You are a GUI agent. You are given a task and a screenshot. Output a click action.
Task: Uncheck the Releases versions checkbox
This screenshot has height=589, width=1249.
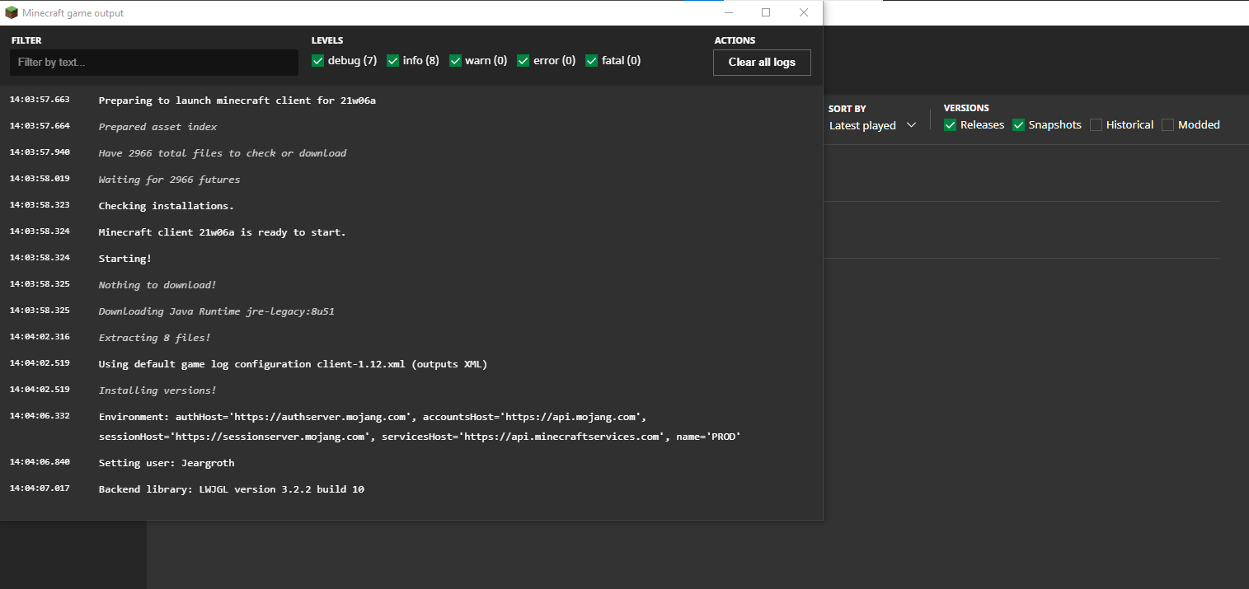(x=951, y=125)
